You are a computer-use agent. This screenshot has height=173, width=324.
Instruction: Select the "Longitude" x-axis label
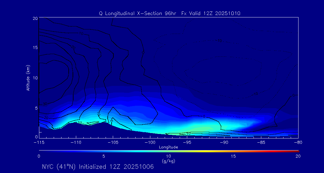[168, 147]
